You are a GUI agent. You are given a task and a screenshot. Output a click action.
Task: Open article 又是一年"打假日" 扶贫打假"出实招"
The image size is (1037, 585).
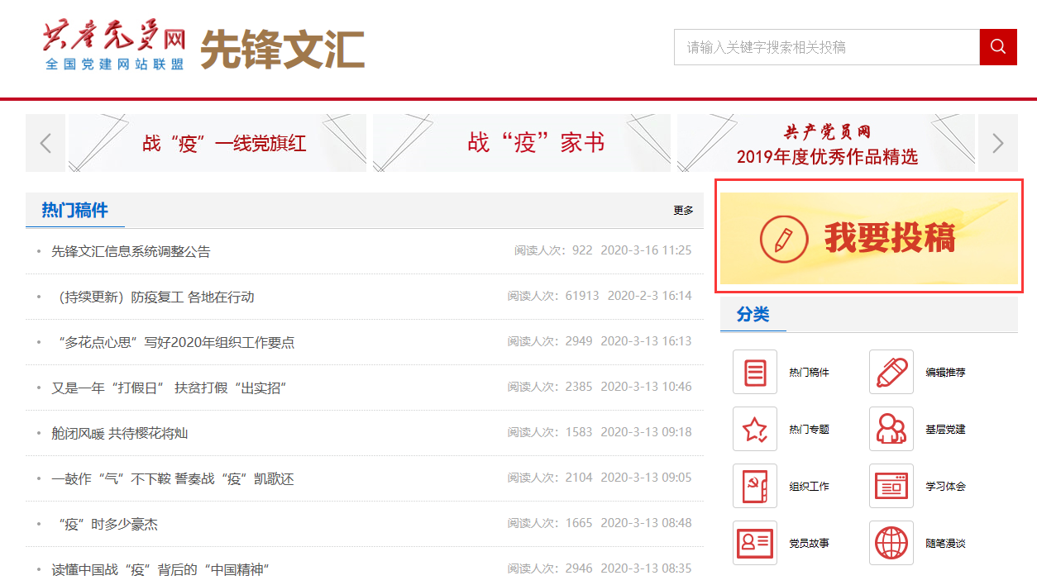point(169,388)
